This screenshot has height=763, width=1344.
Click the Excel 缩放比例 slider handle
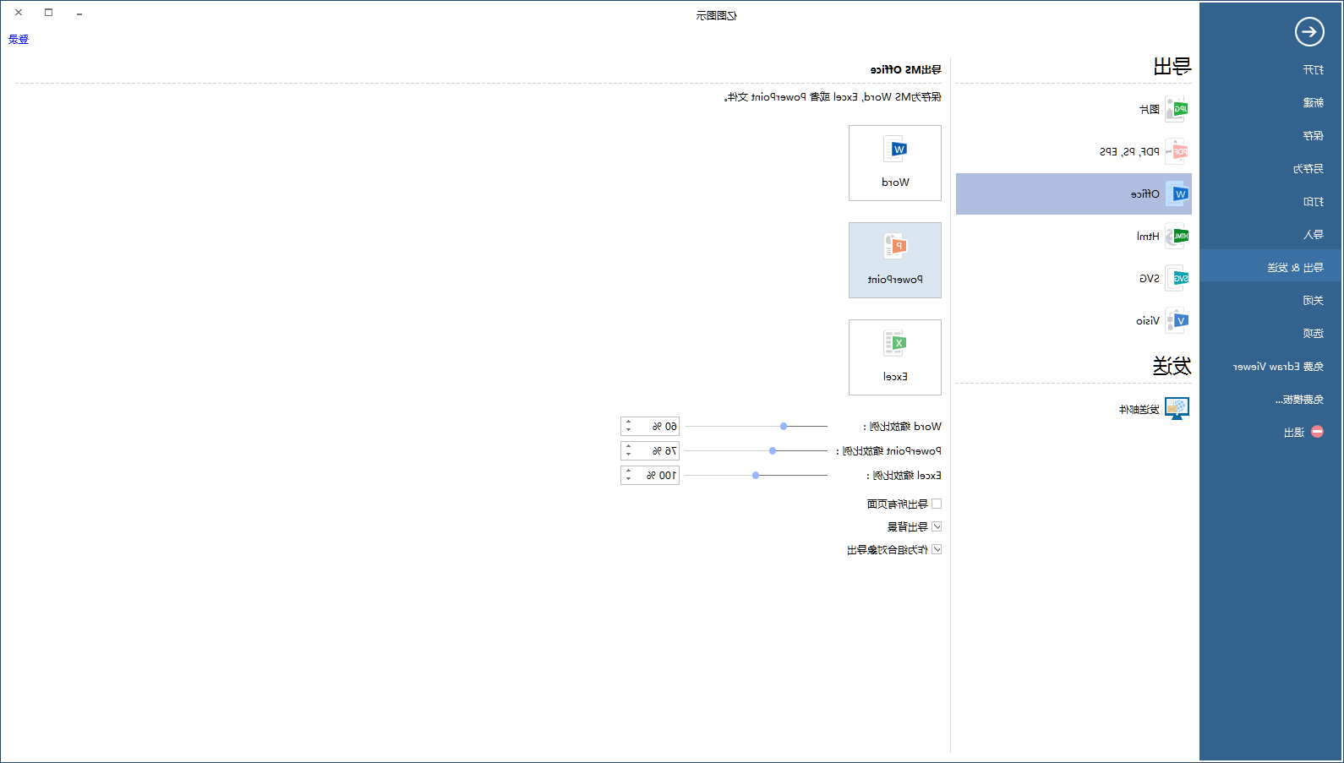click(756, 476)
